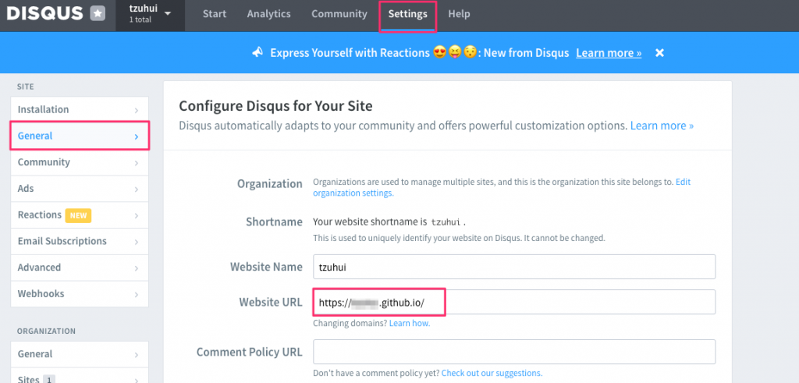Click the chevron beside Email Subscriptions
Viewport: 799px width, 383px height.
(x=137, y=242)
